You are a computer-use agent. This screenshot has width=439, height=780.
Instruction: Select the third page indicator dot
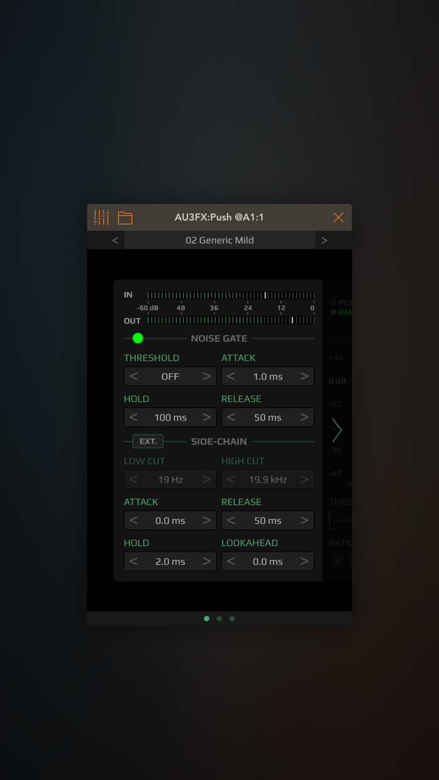(x=232, y=618)
